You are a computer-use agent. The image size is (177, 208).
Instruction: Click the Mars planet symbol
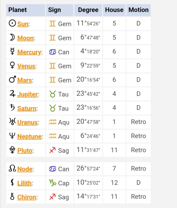12,79
